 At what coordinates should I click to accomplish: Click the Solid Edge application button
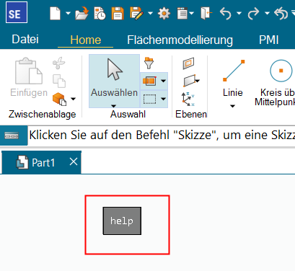17,12
